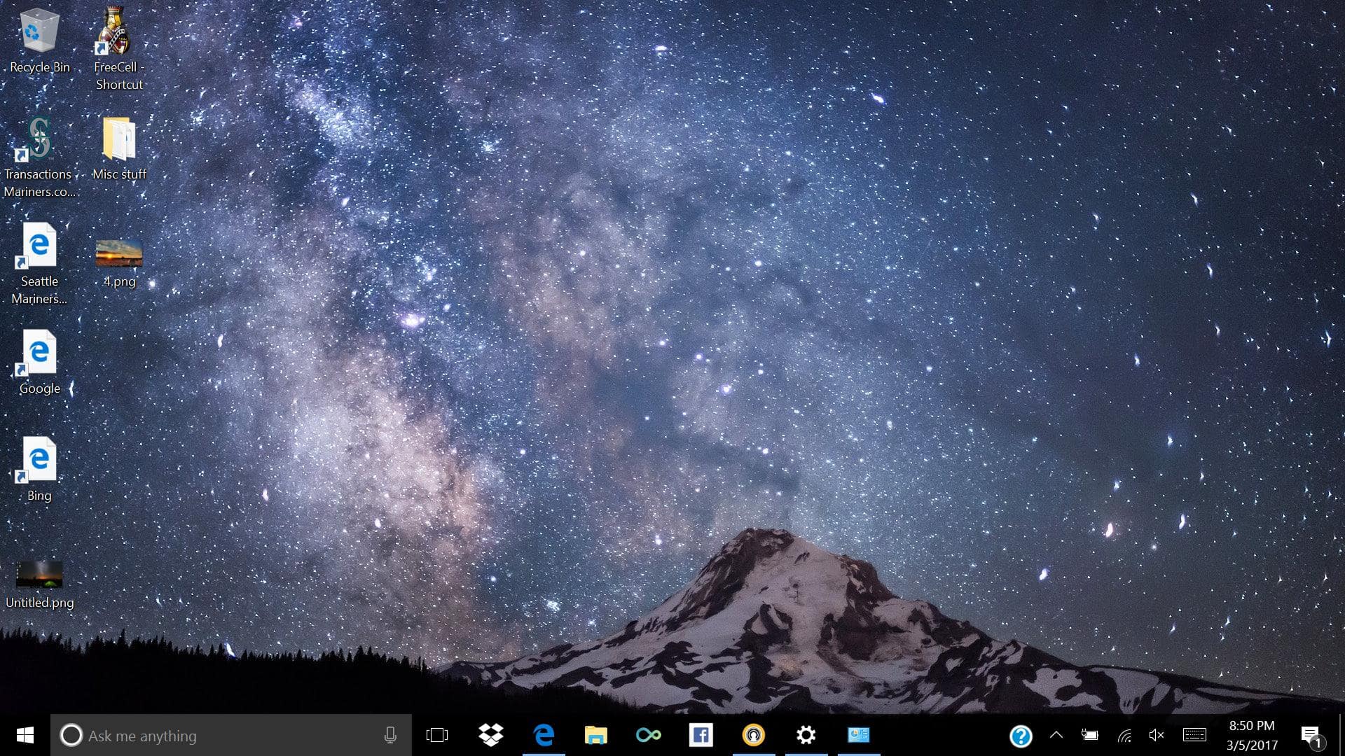Screen dimensions: 1345x756
Task: Open Dropbox from the taskbar
Action: [490, 735]
